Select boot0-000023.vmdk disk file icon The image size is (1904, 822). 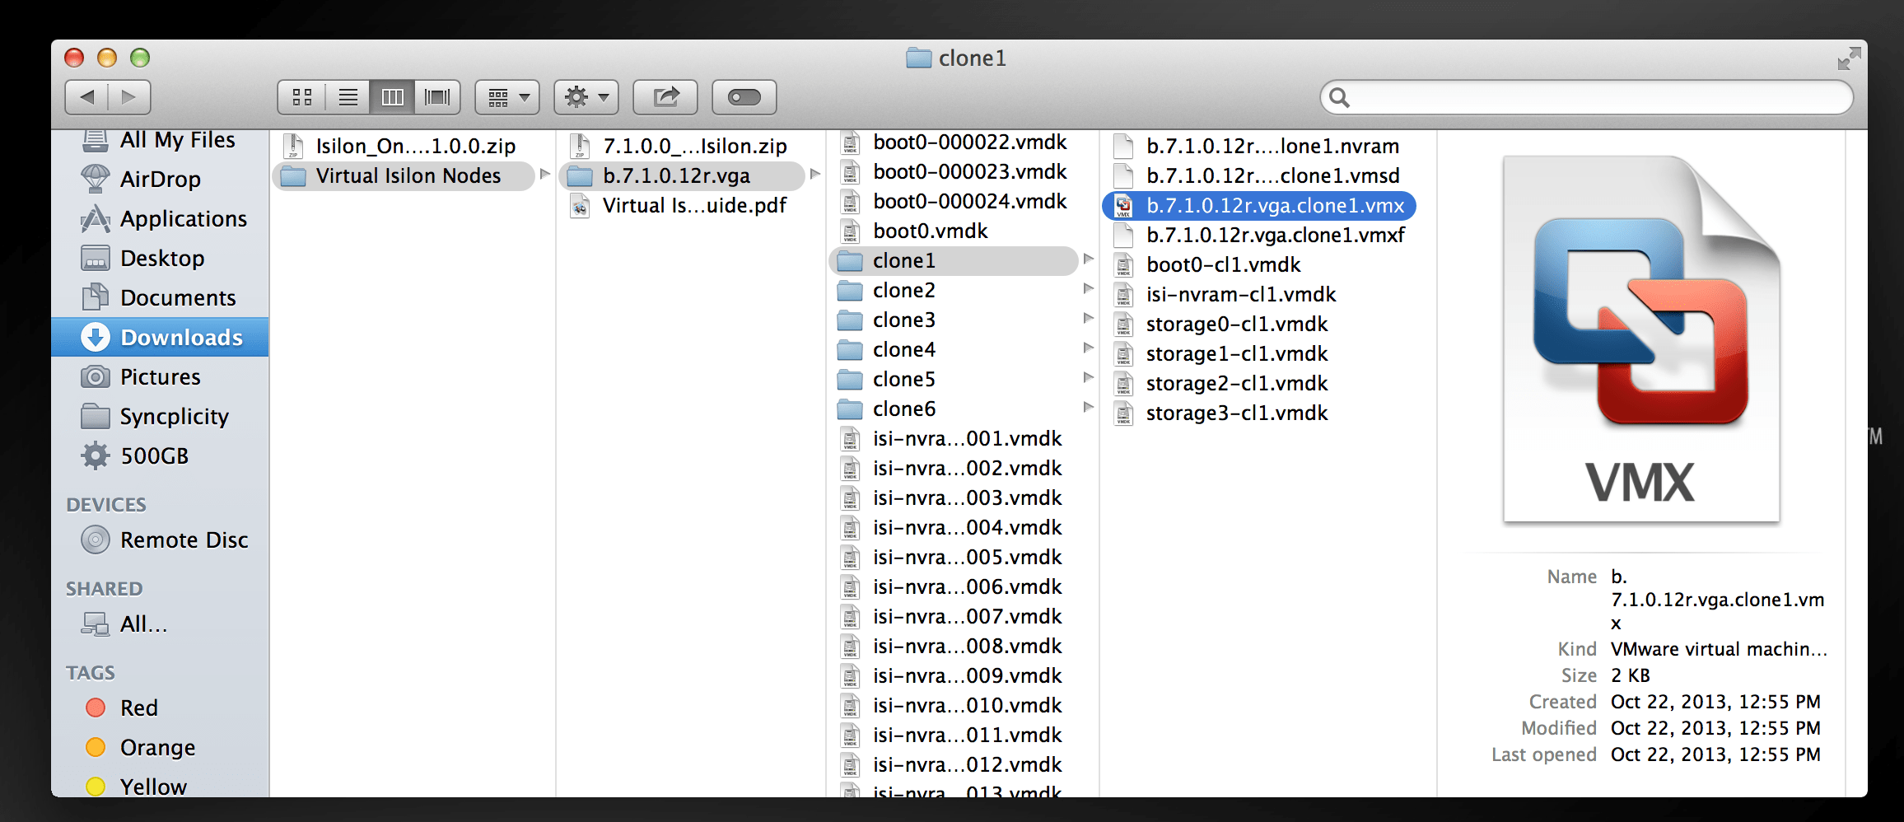[x=850, y=172]
